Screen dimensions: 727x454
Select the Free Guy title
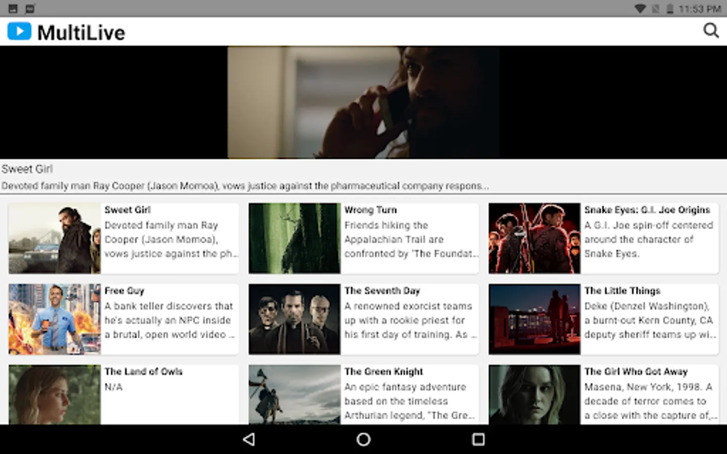pyautogui.click(x=124, y=291)
